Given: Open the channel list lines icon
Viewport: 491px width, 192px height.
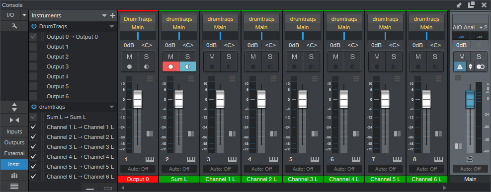Looking at the screenshot, I should (x=14, y=186).
